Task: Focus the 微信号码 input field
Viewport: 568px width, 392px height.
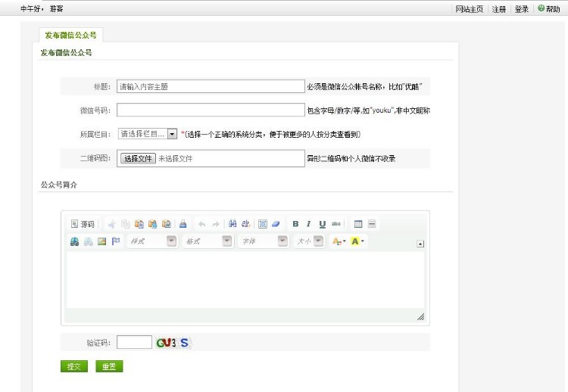Action: pyautogui.click(x=211, y=110)
